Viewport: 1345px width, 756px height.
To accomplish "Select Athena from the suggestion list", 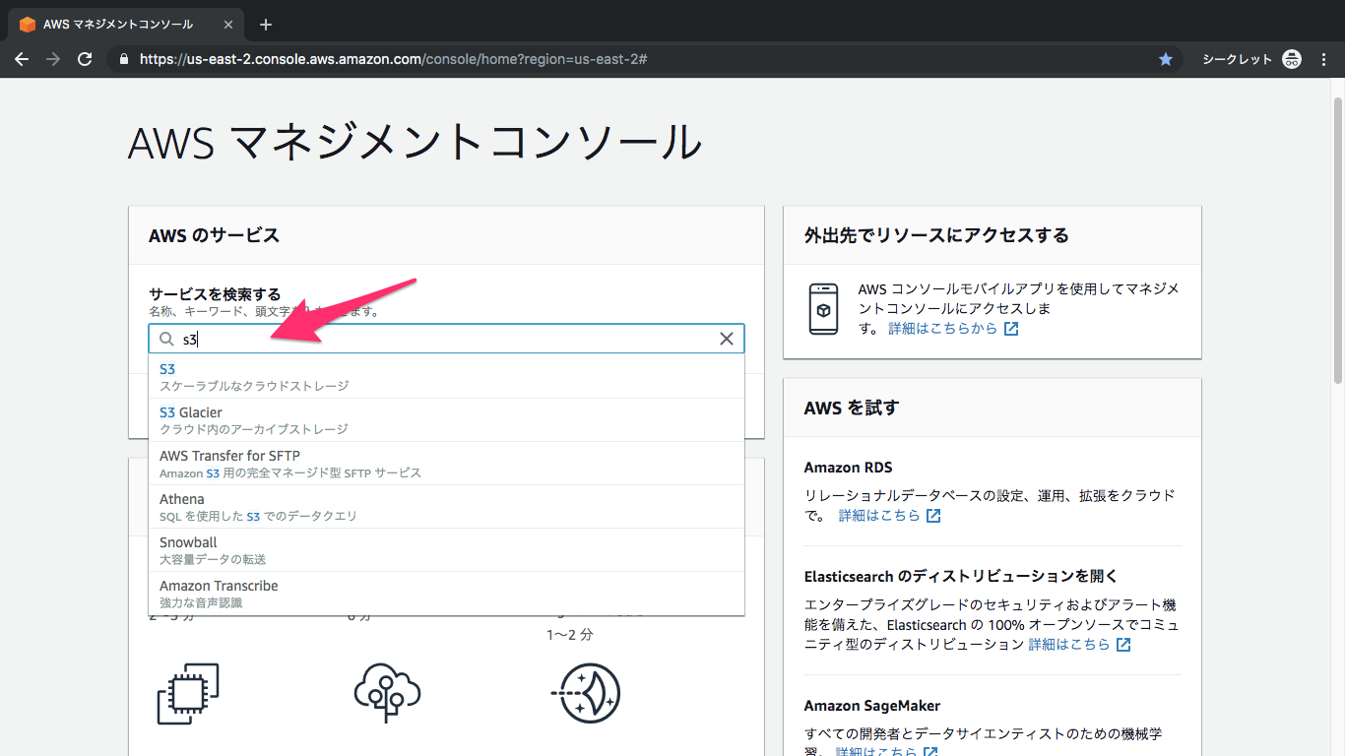I will (446, 507).
